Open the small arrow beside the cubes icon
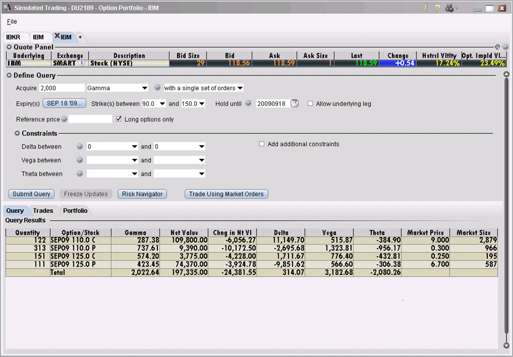The height and width of the screenshot is (357, 513). (x=457, y=8)
